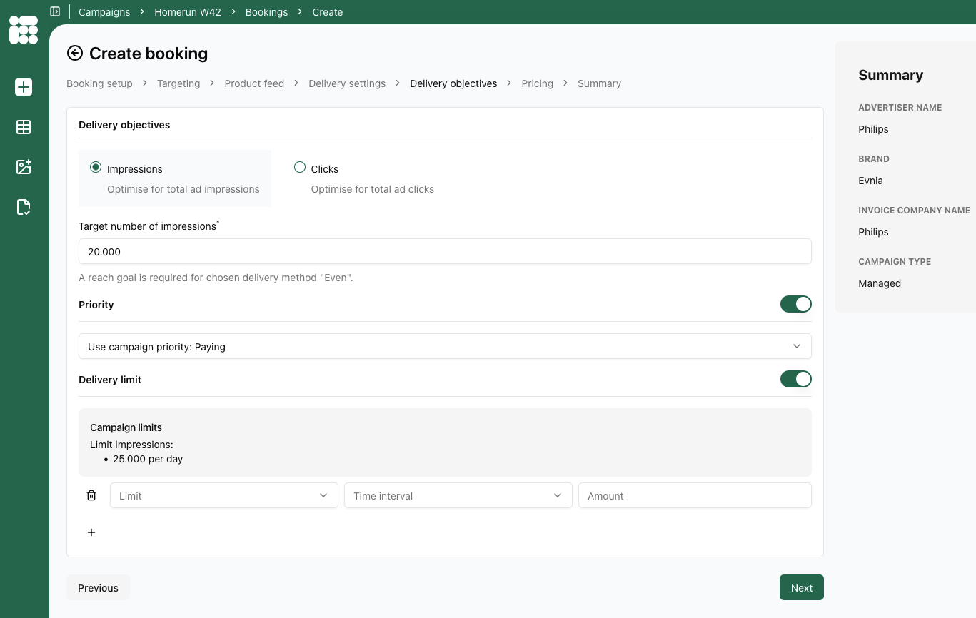Click the 'Managed' campaign type value
The image size is (976, 618).
880,283
